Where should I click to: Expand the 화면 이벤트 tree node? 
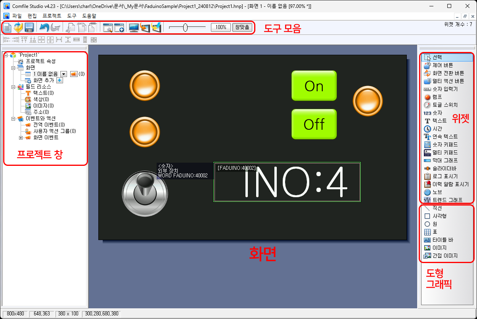click(21, 138)
